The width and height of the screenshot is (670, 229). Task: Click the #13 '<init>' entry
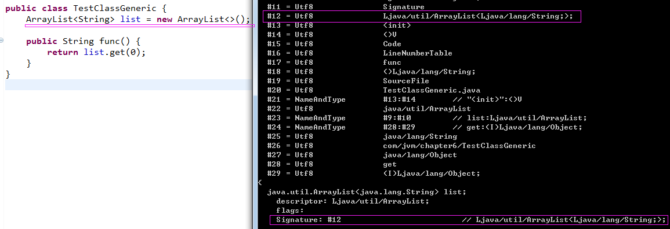click(339, 25)
